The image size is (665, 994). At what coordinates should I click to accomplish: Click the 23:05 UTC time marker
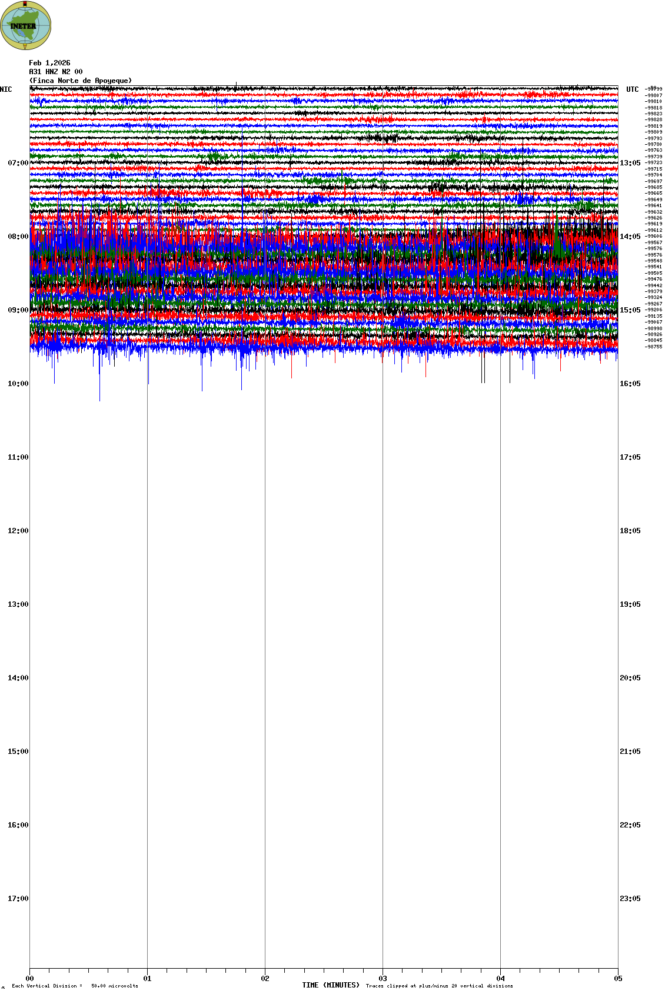pos(630,899)
